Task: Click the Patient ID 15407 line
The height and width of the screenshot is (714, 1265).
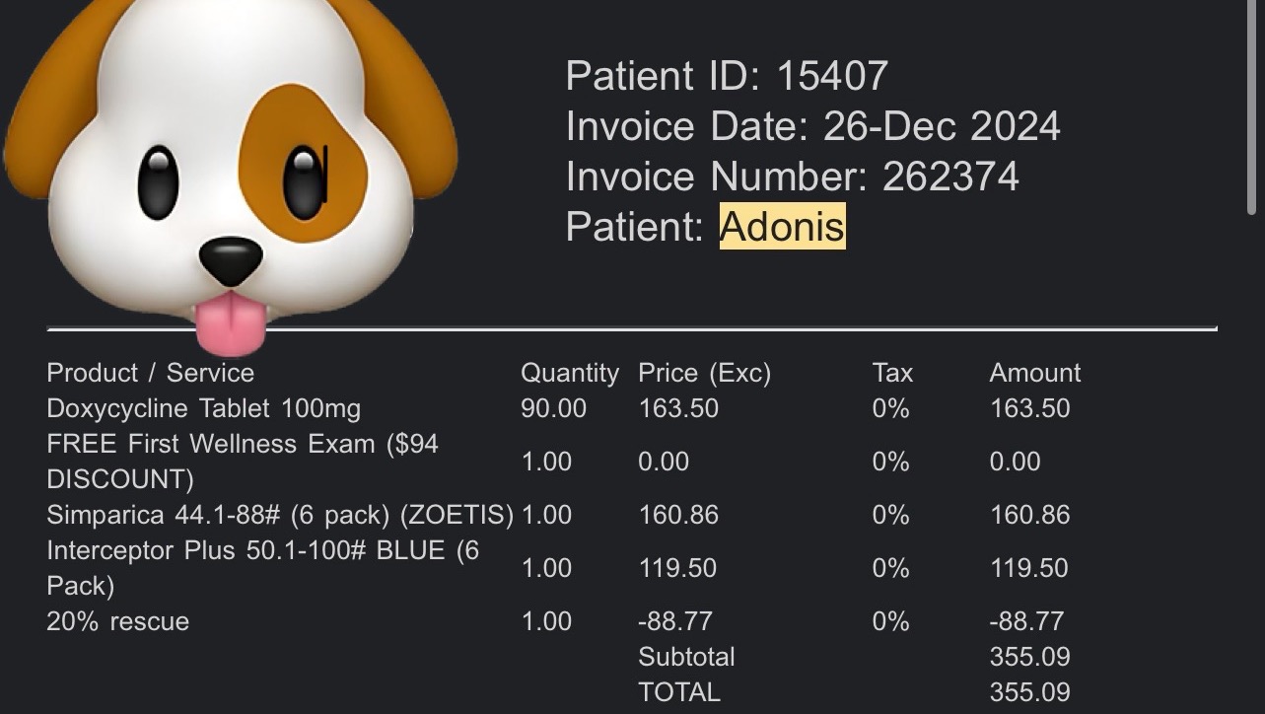Action: tap(727, 76)
